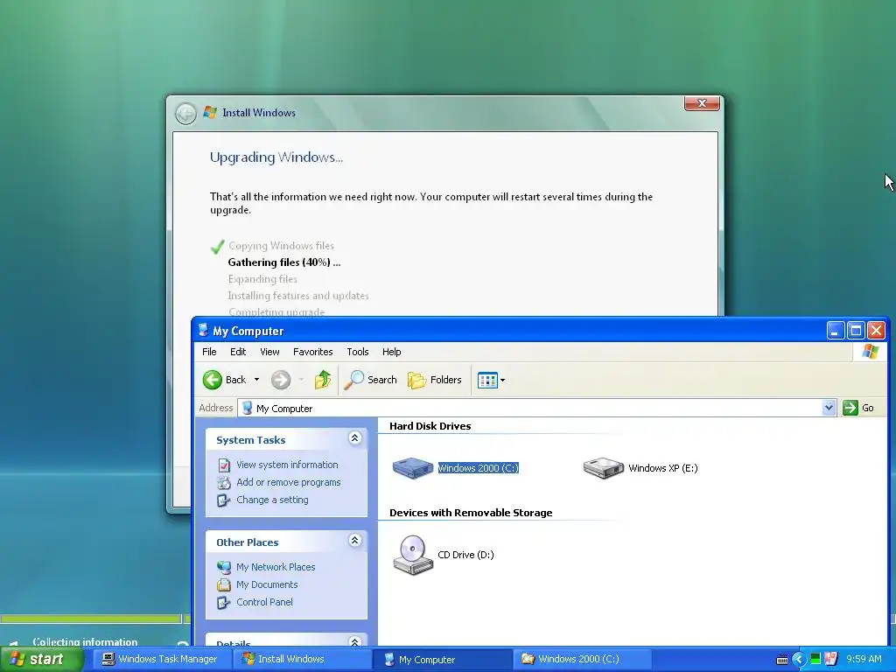The image size is (896, 672).
Task: Click Add or remove programs link
Action: (x=289, y=482)
